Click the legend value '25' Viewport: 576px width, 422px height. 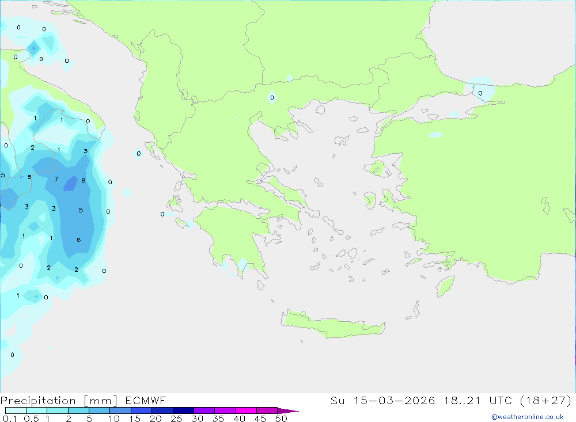[176, 419]
